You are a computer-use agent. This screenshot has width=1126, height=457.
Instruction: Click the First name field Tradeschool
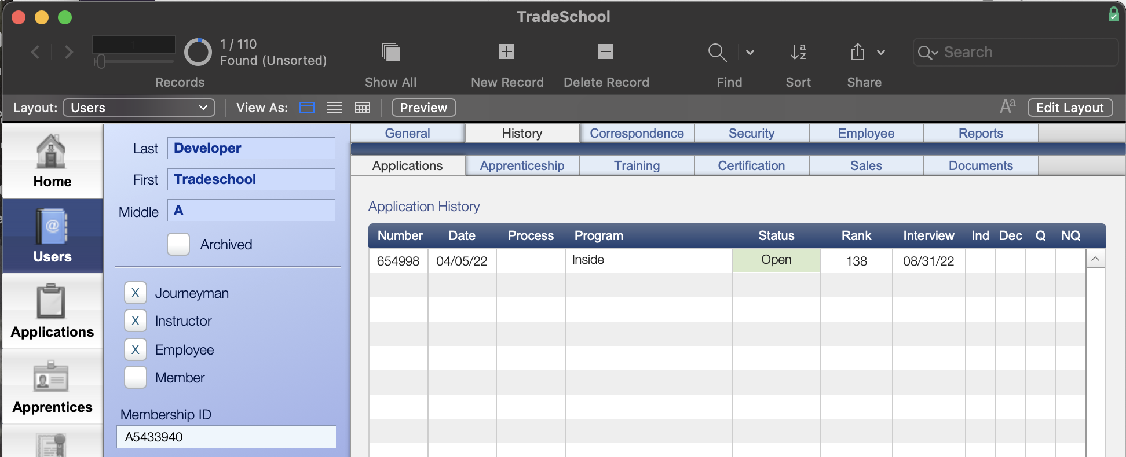point(251,179)
